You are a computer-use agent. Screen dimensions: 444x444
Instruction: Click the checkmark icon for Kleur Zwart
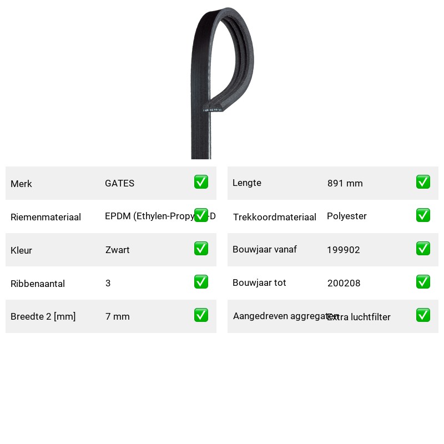(x=201, y=248)
